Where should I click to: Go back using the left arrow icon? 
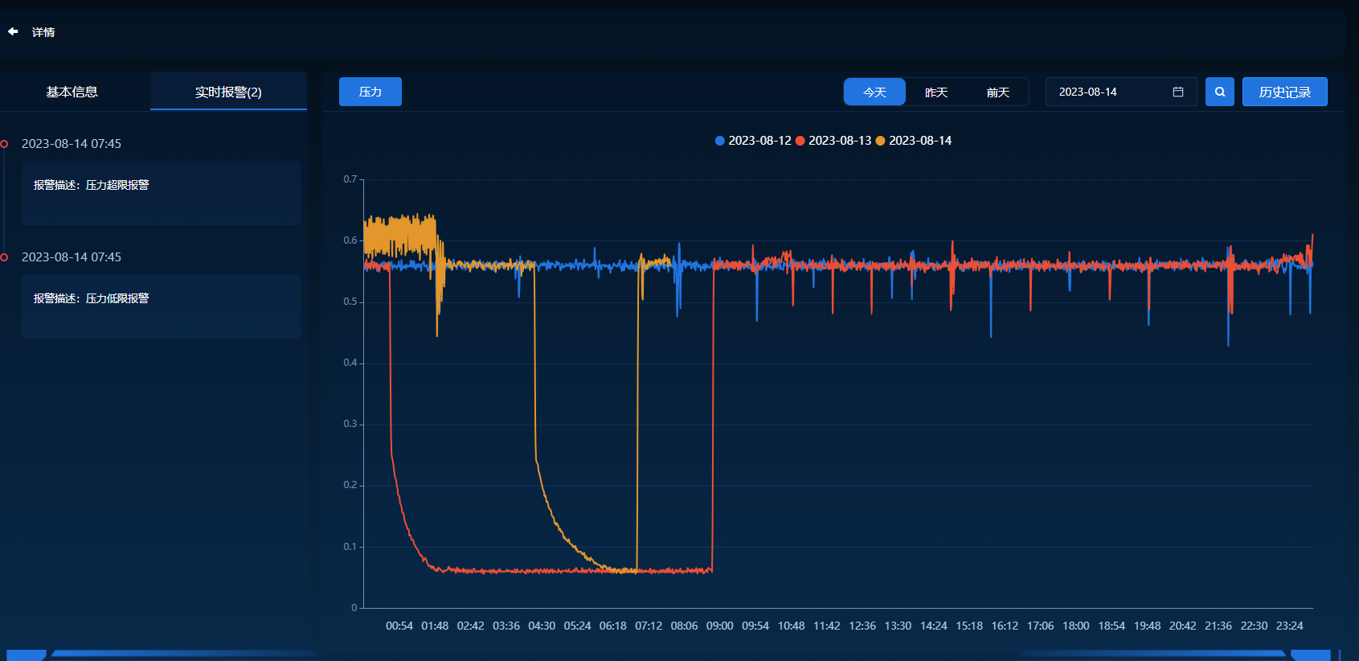point(13,31)
